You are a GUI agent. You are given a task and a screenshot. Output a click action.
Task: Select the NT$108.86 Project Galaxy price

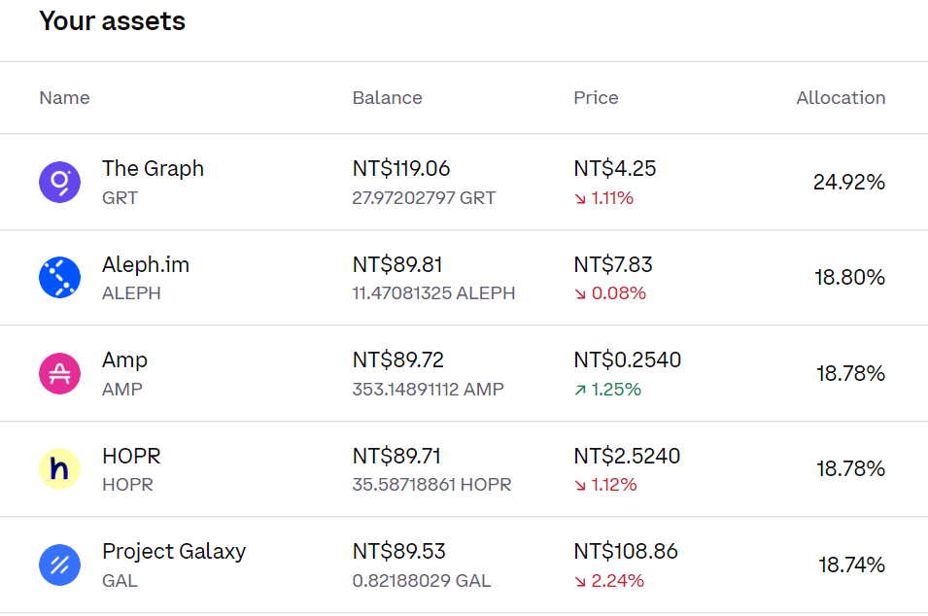coord(626,552)
